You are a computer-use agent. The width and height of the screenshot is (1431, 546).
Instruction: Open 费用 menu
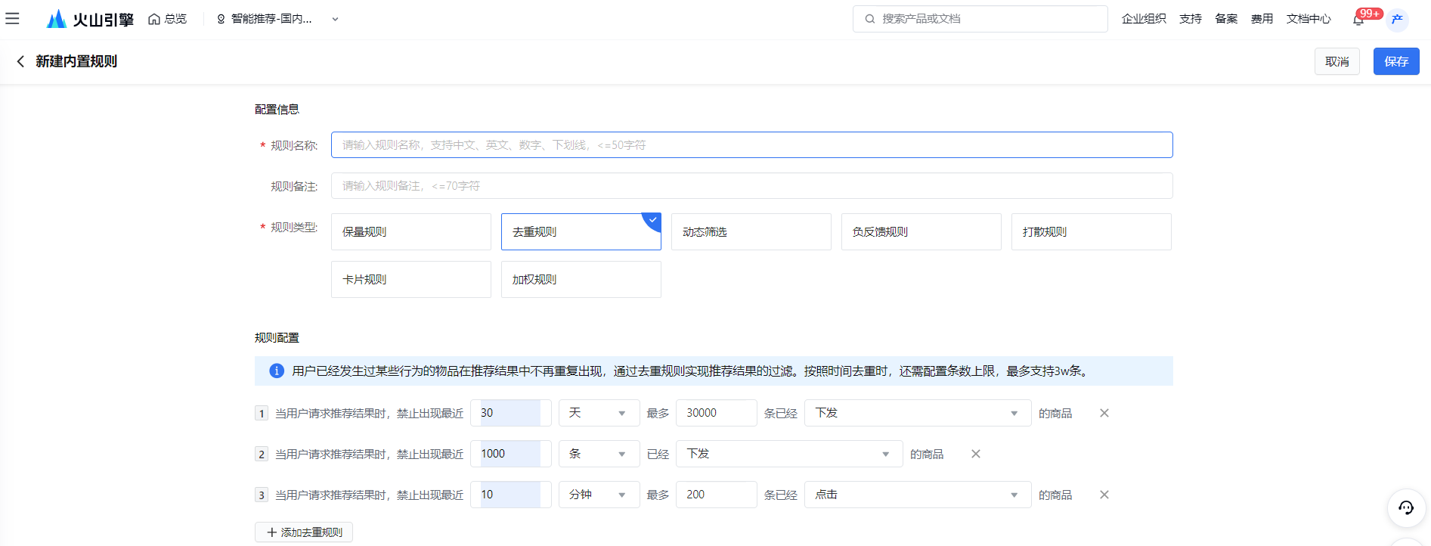1262,19
